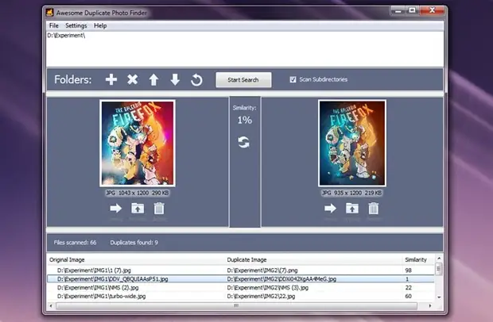The image size is (493, 322).
Task: Open the Settings menu
Action: [76, 25]
